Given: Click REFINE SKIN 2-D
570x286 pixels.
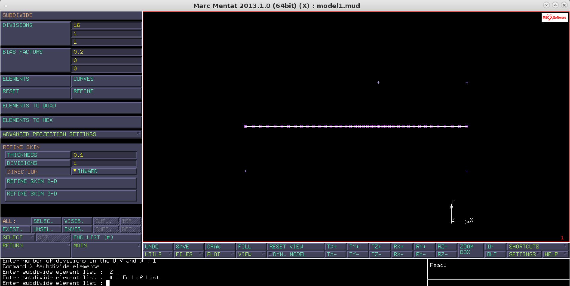Looking at the screenshot, I should coord(71,183).
